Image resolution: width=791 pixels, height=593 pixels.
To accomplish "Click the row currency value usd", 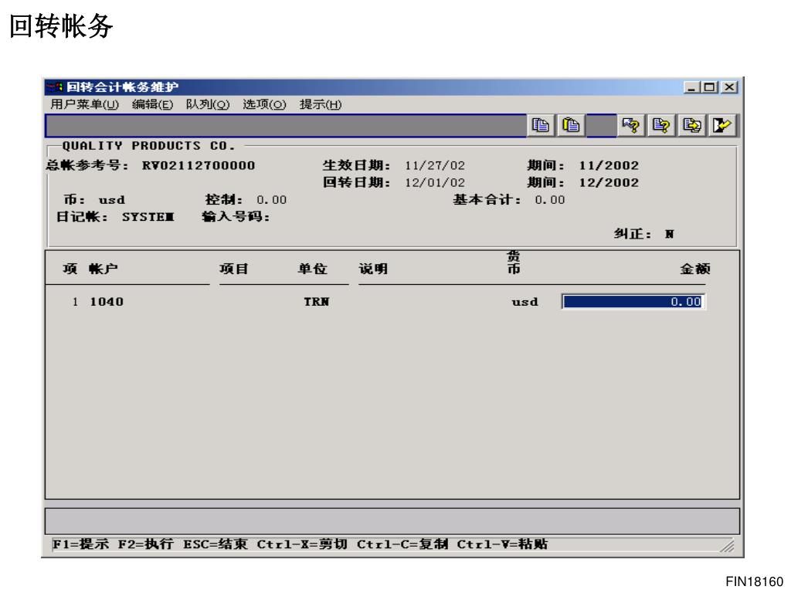I will [x=525, y=302].
